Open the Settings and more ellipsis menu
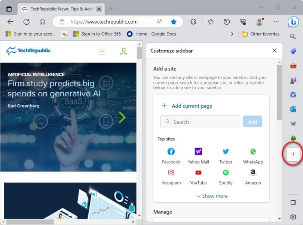The image size is (303, 225). point(276,22)
